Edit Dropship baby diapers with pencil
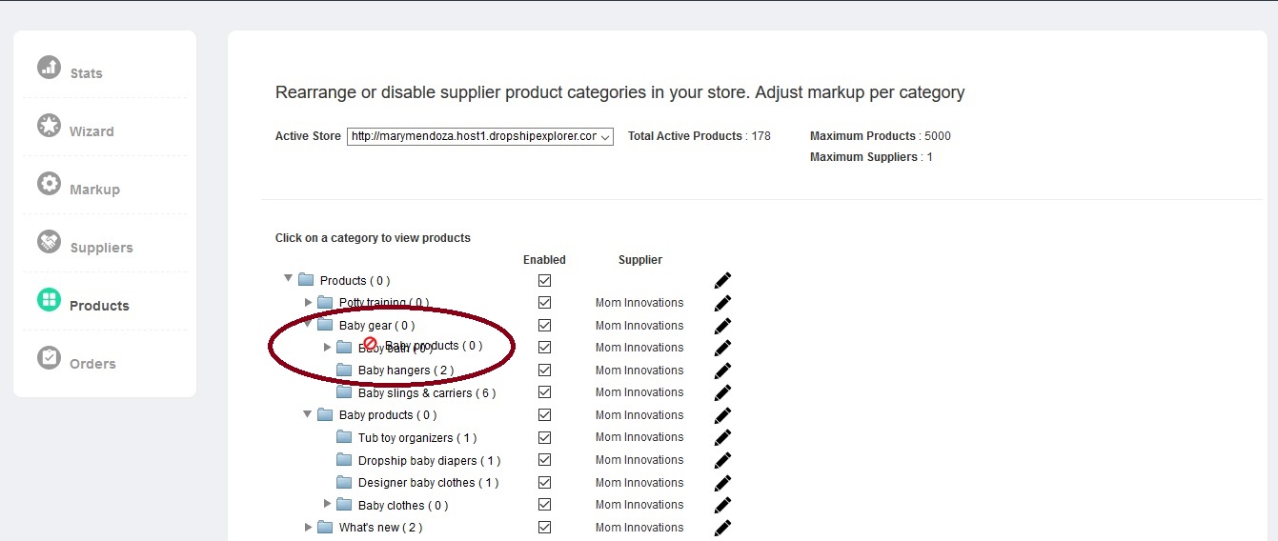The height and width of the screenshot is (541, 1278). click(x=722, y=460)
